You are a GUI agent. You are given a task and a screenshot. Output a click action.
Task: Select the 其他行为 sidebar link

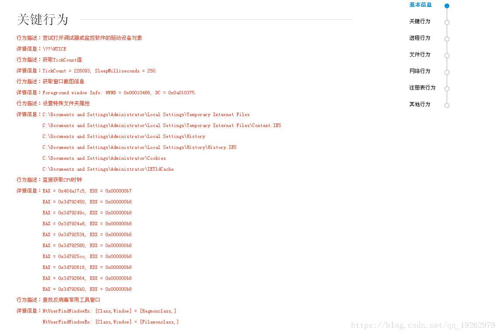pos(420,104)
